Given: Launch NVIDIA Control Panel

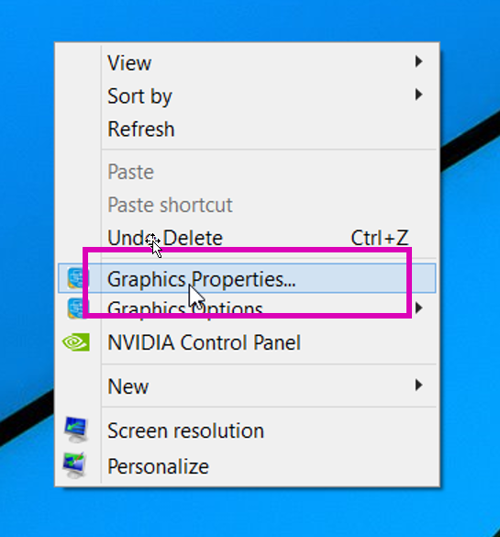Looking at the screenshot, I should click(247, 342).
